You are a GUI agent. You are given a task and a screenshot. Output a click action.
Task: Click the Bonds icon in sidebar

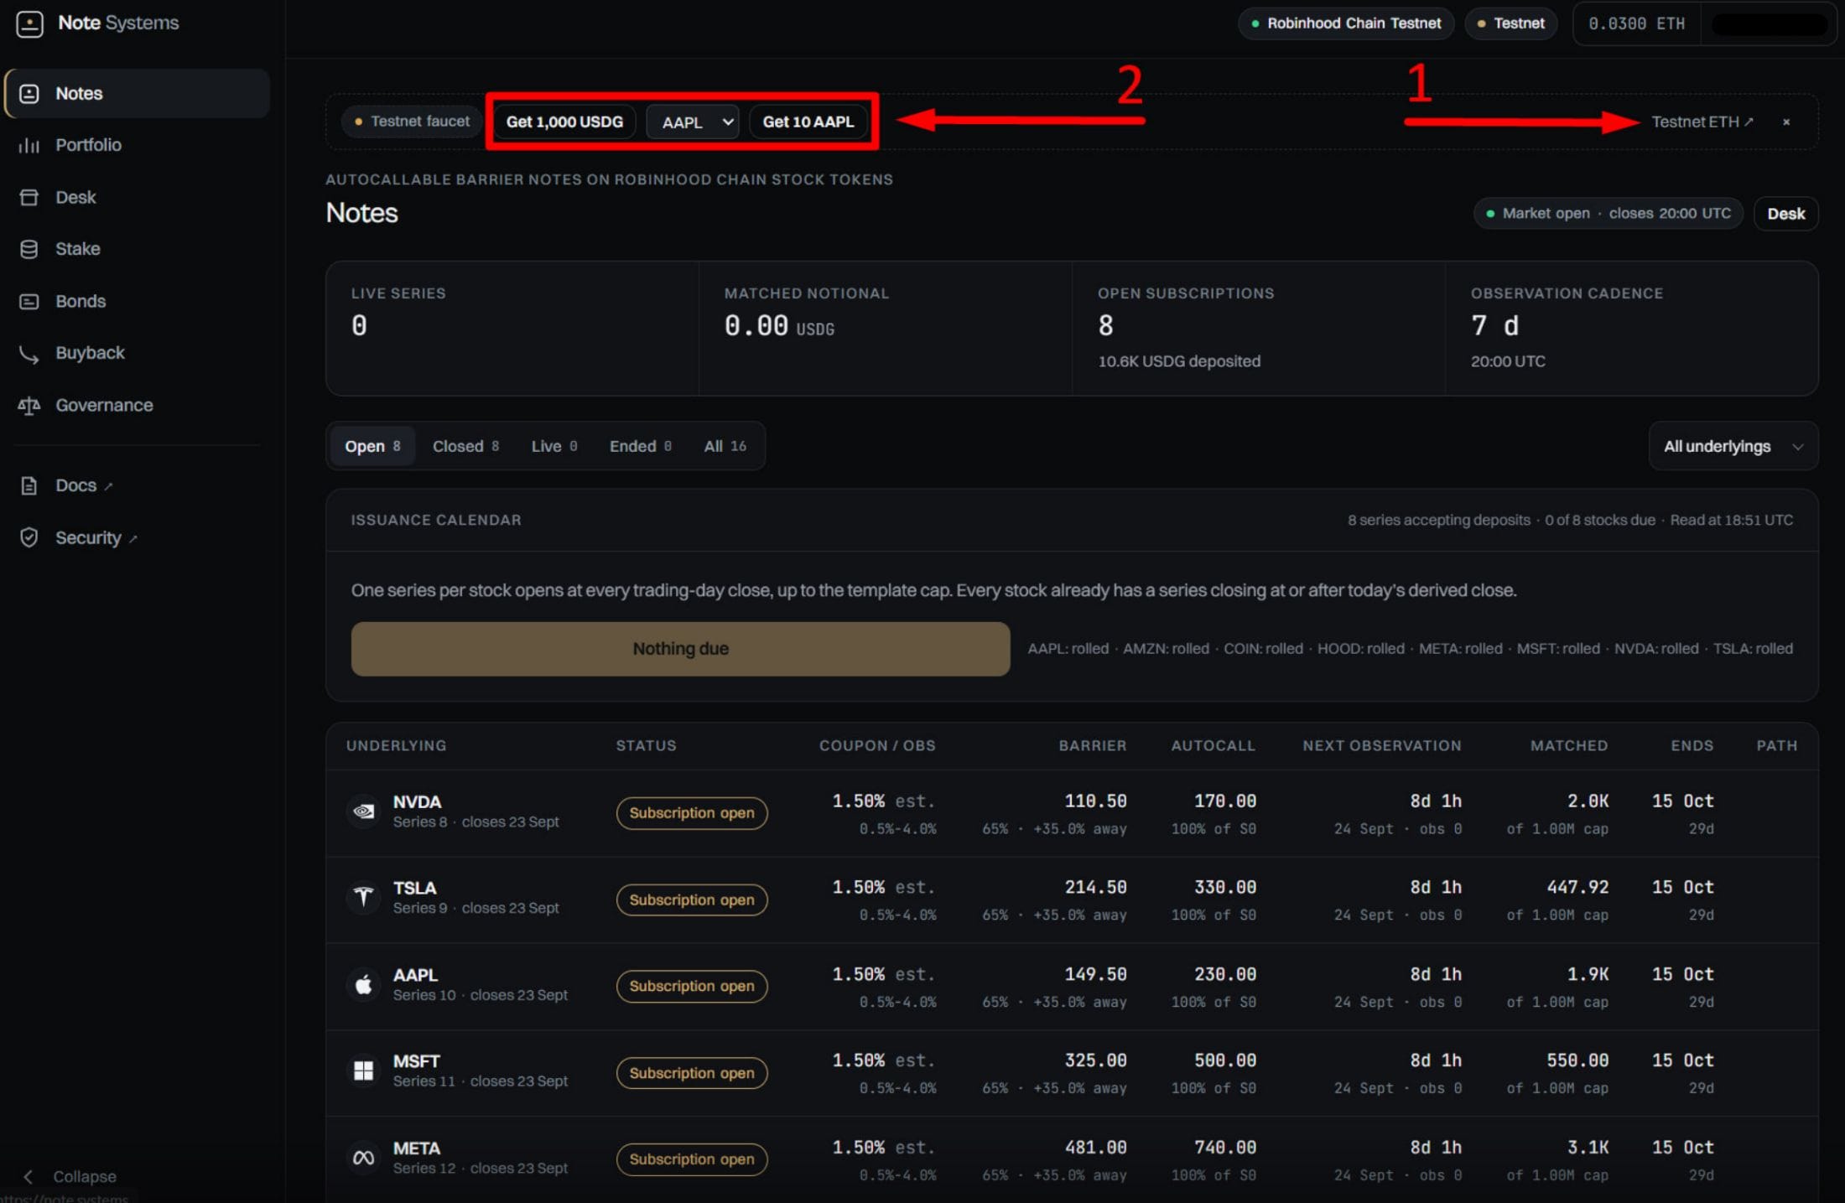(x=29, y=301)
